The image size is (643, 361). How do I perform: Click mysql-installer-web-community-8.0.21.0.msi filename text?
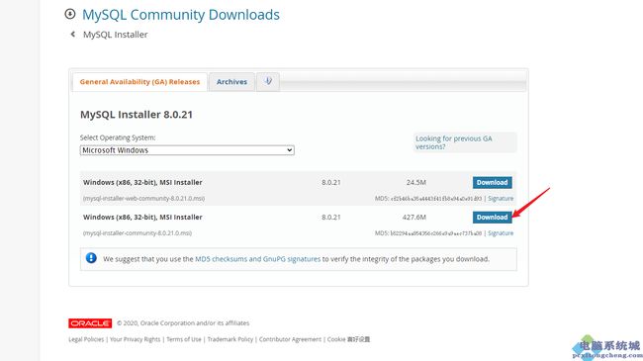click(x=143, y=199)
